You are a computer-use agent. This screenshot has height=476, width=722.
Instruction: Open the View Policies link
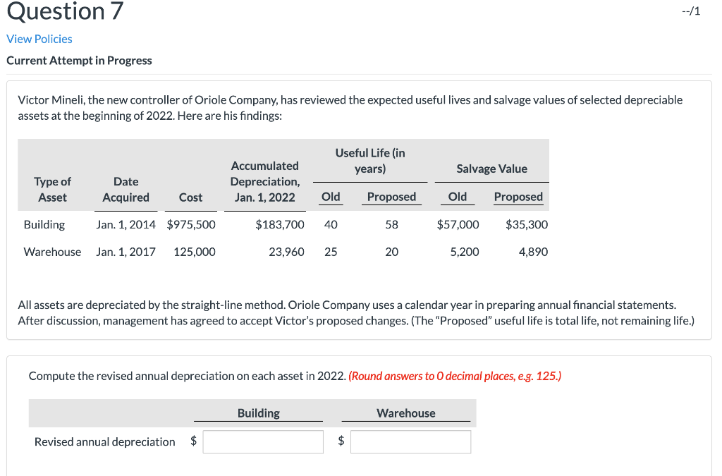point(39,39)
